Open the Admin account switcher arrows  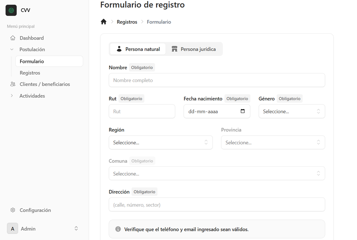click(x=76, y=229)
